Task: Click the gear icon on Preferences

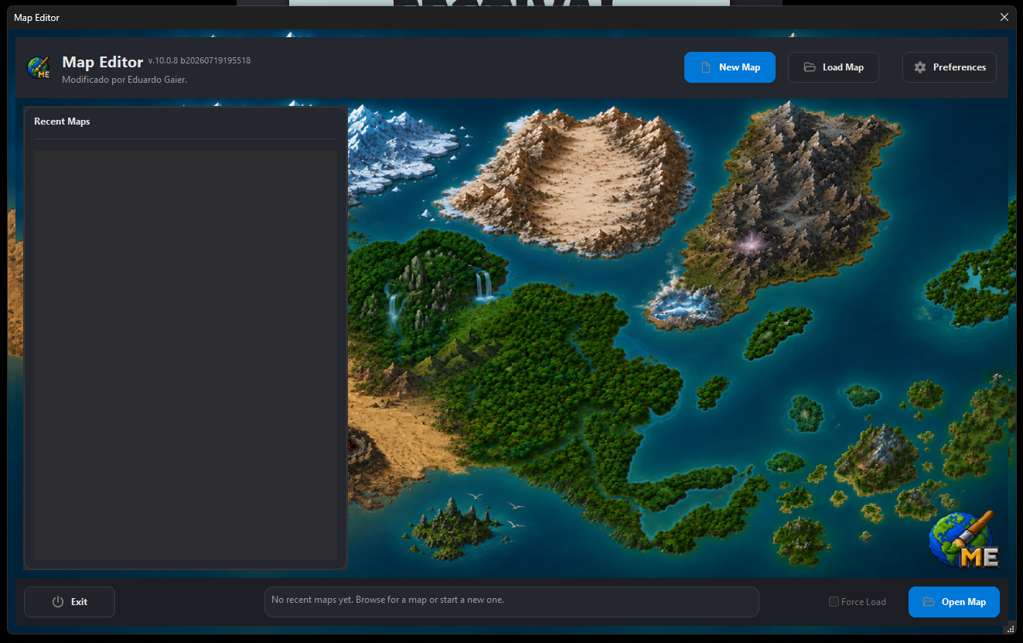Action: [920, 67]
